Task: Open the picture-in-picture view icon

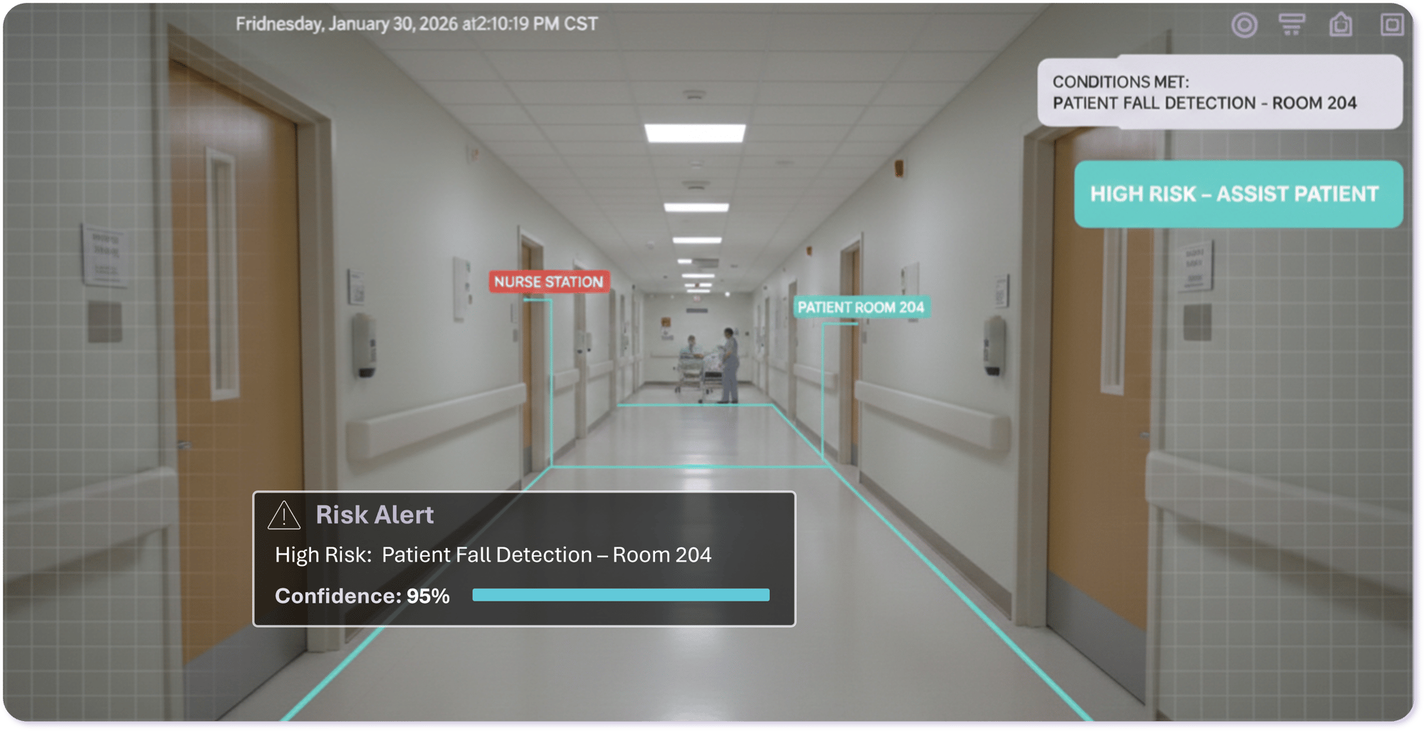Action: (1391, 26)
